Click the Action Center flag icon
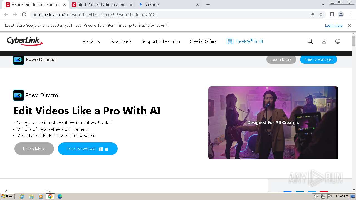The width and height of the screenshot is (356, 200). tap(330, 196)
